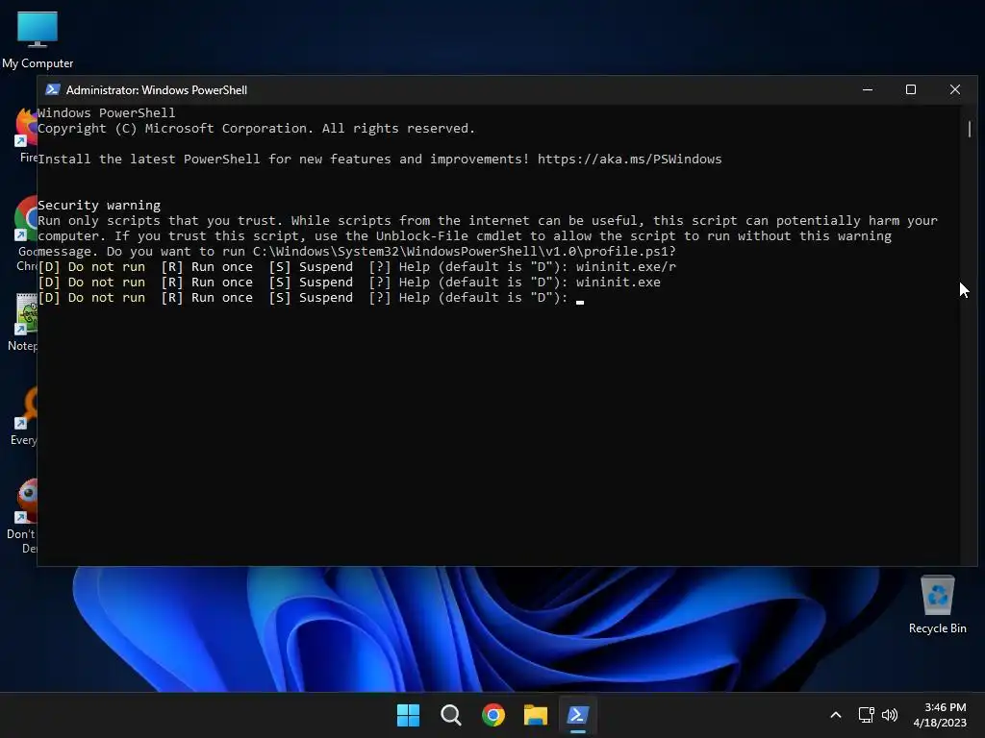Open the Everything search desktop shortcut
Image resolution: width=985 pixels, height=738 pixels.
click(25, 415)
